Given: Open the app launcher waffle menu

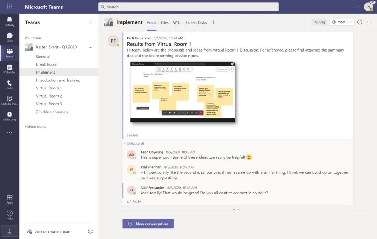Looking at the screenshot, I should pyautogui.click(x=9, y=6).
